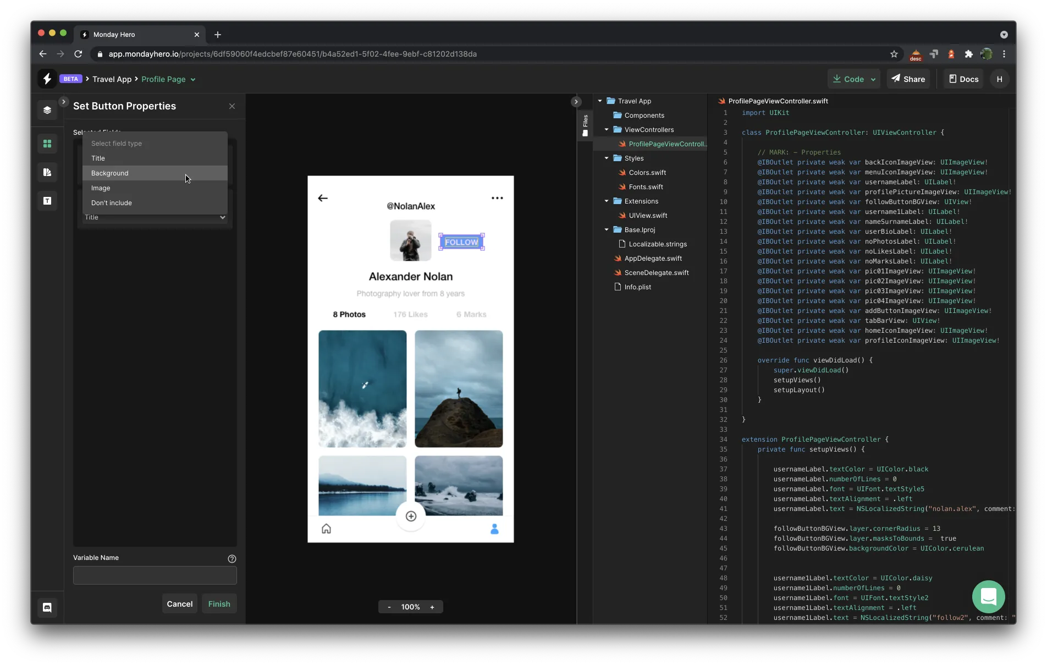Viewport: 1047px width, 665px height.
Task: Click the rock hill photo thumbnail
Action: pyautogui.click(x=459, y=389)
